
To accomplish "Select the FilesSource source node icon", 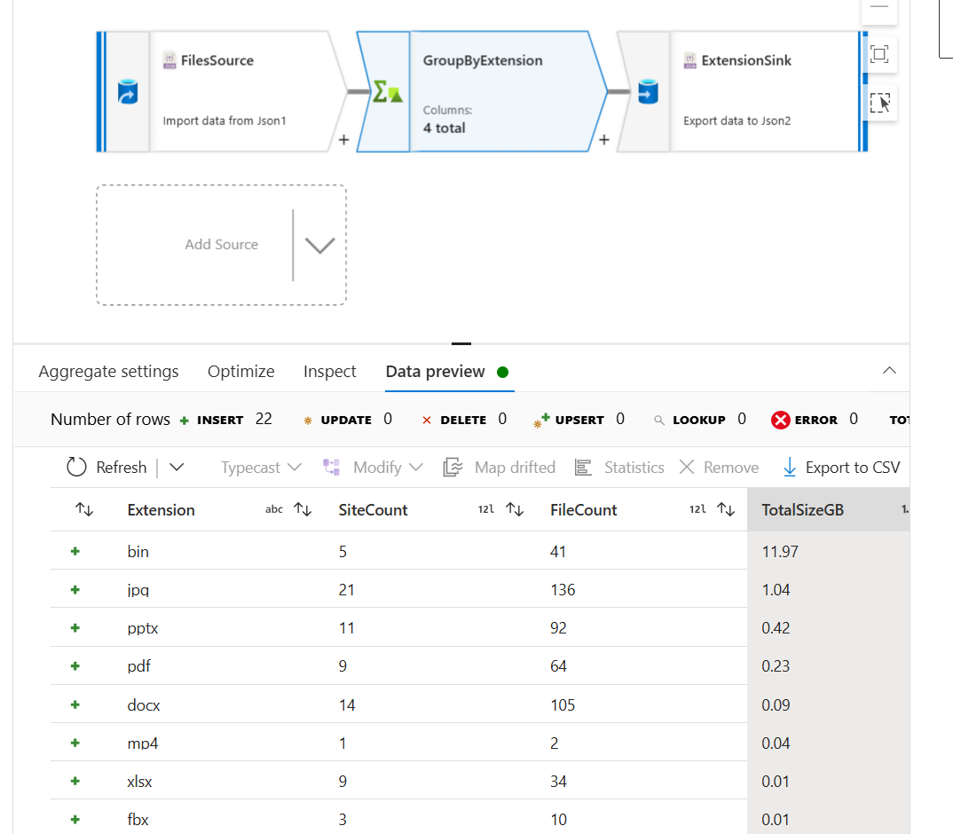I will [127, 91].
